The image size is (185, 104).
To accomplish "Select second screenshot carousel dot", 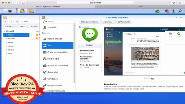I will (147, 78).
